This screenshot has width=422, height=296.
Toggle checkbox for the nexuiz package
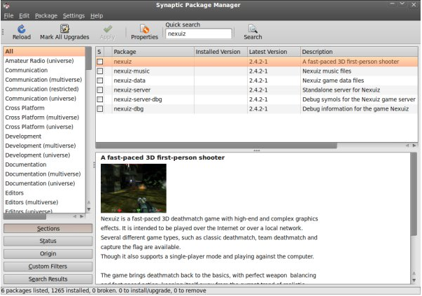100,62
